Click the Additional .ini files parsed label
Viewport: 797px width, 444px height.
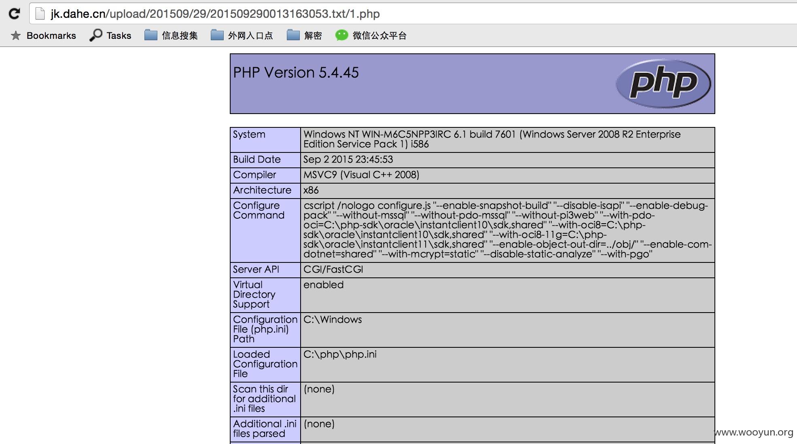tap(265, 429)
